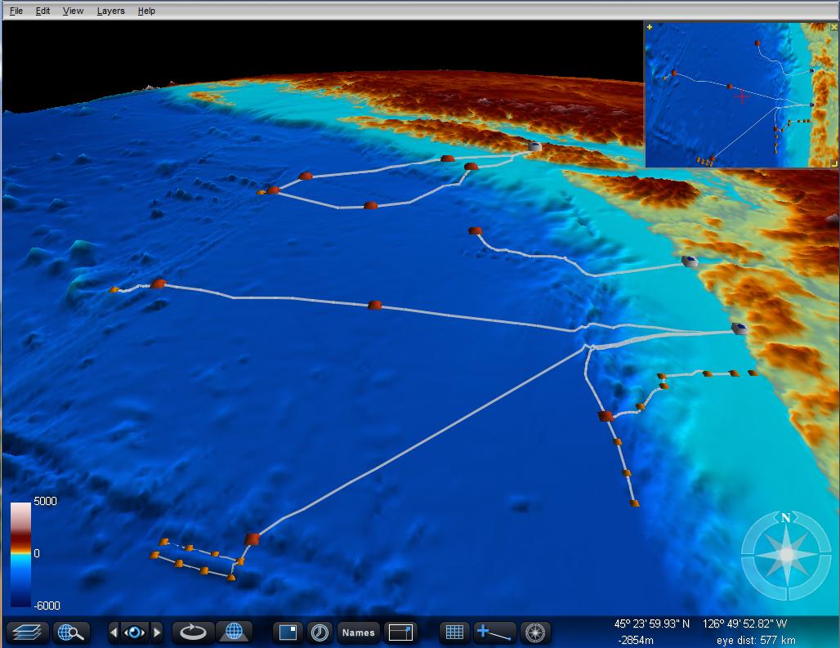Go to next viewpoint arrow
This screenshot has height=648, width=840.
157,632
